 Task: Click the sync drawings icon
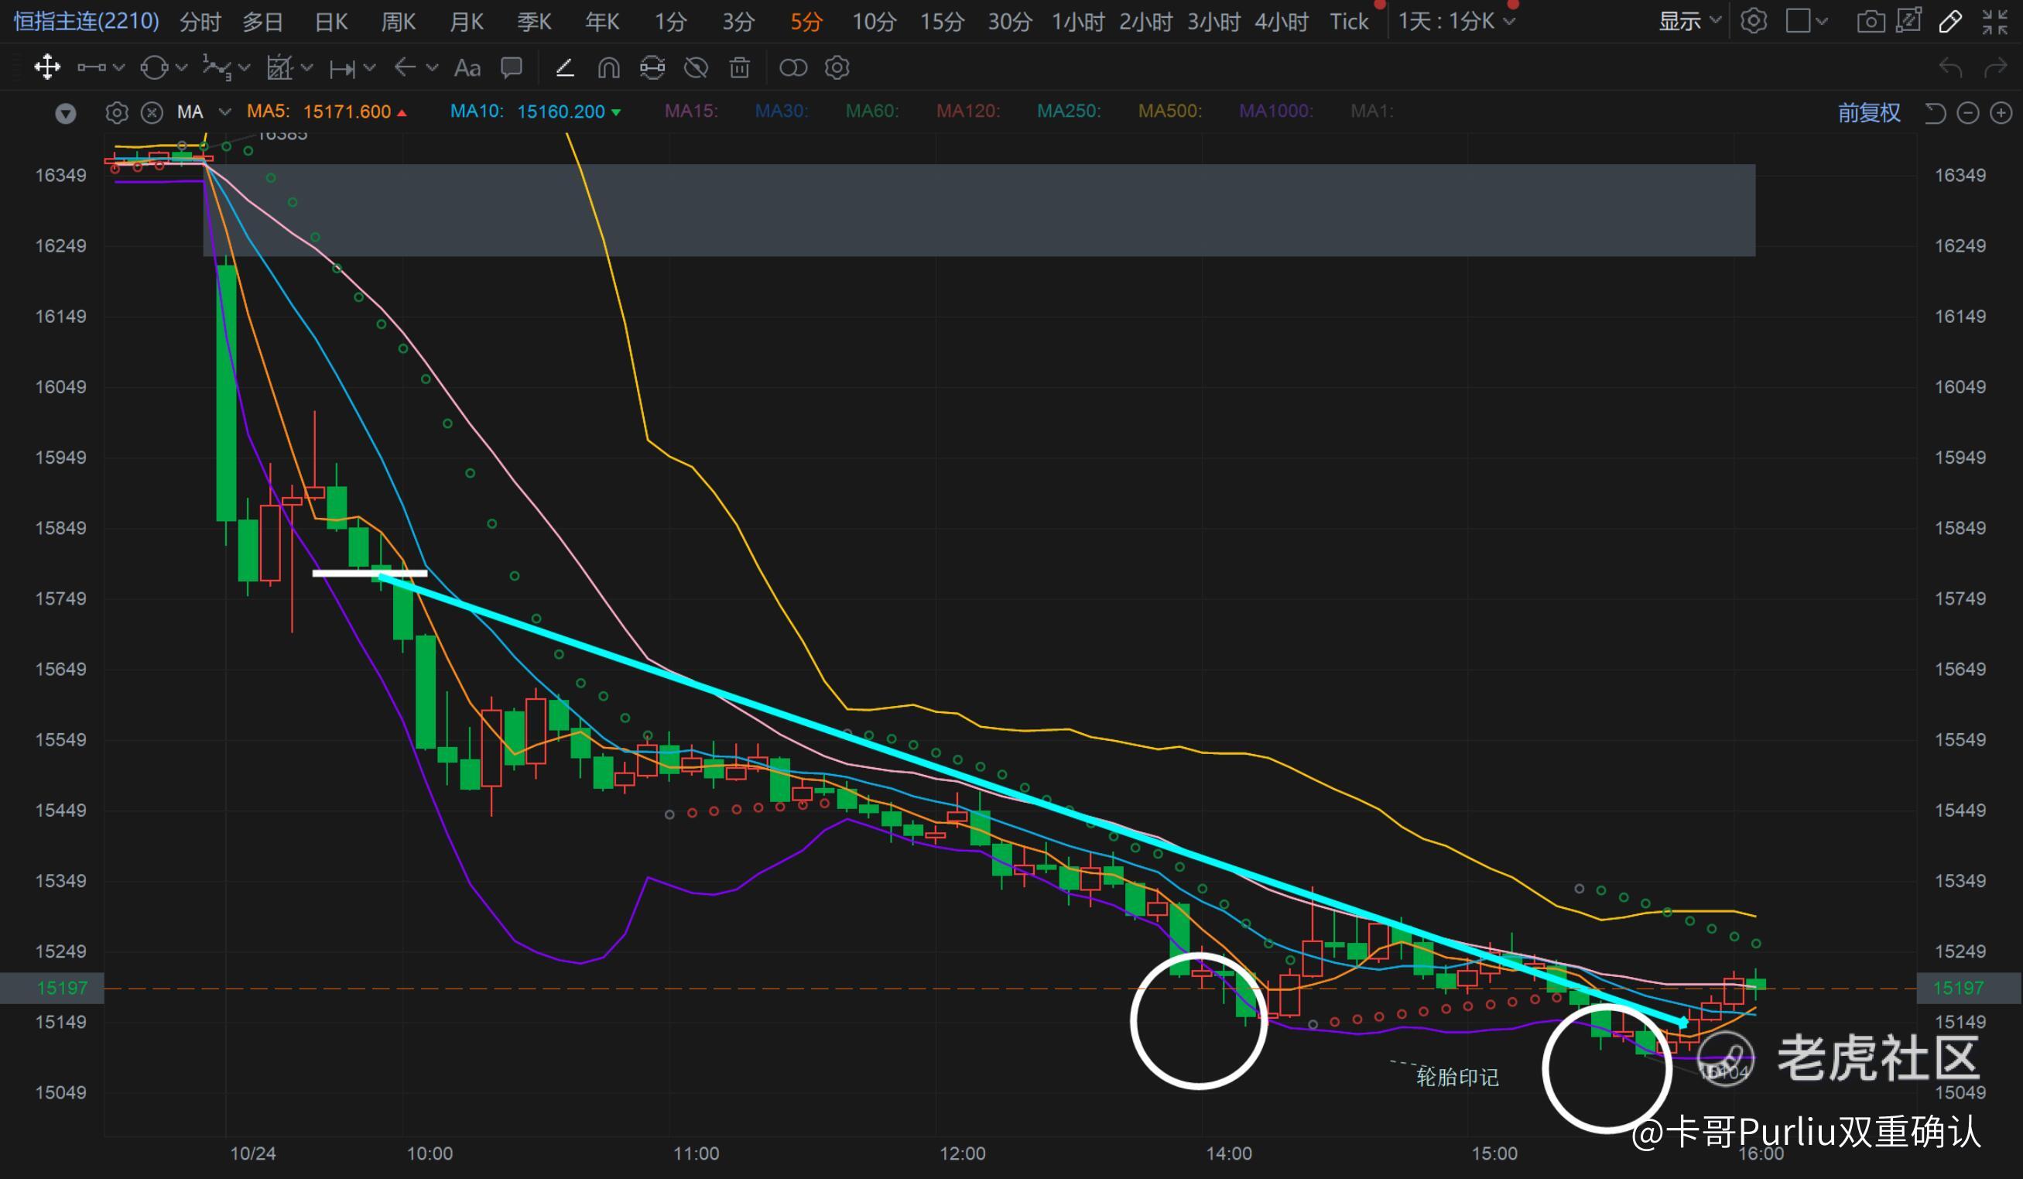pos(652,67)
